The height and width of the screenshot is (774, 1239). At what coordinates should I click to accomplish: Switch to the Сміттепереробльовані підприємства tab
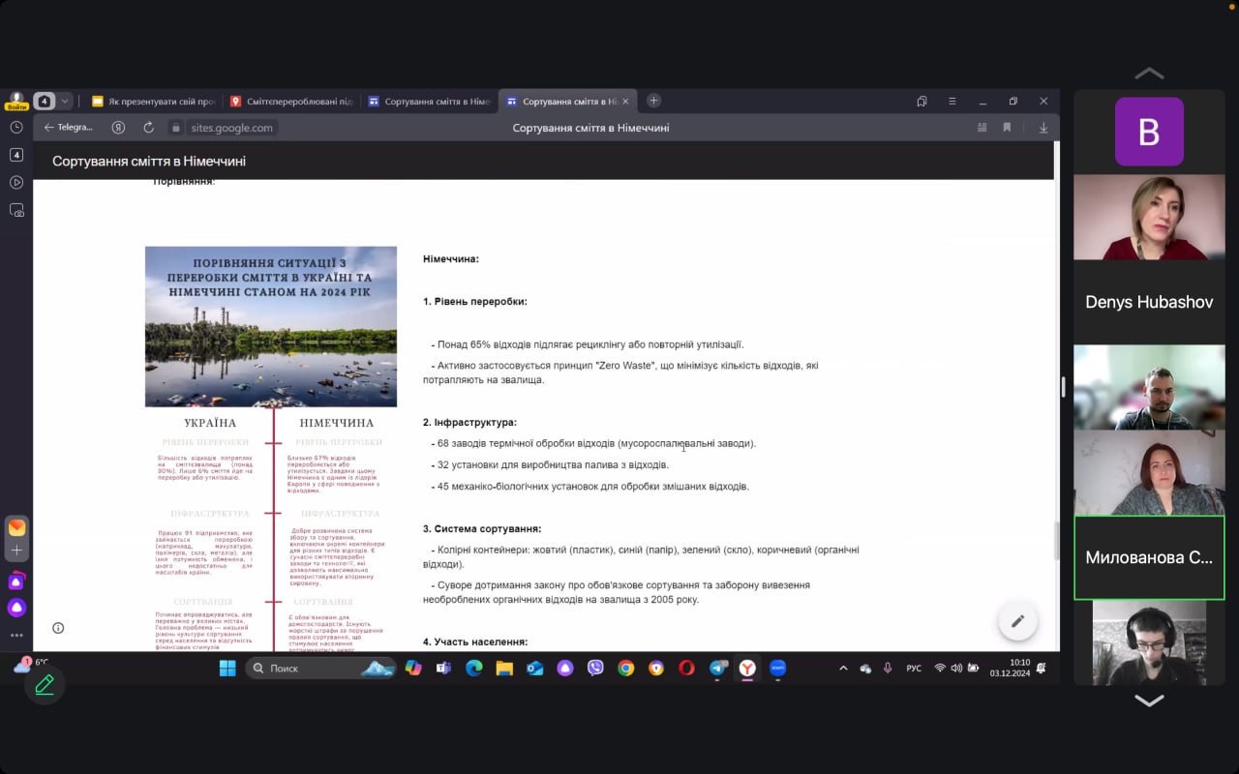(x=290, y=102)
